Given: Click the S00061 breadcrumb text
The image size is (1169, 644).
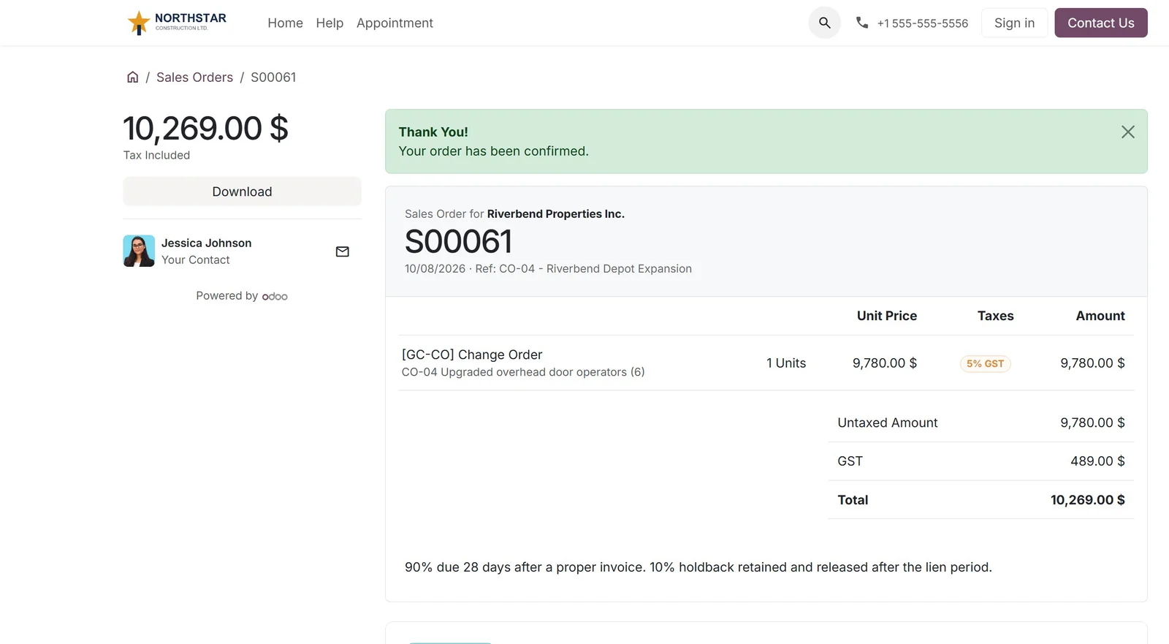Looking at the screenshot, I should tap(273, 77).
